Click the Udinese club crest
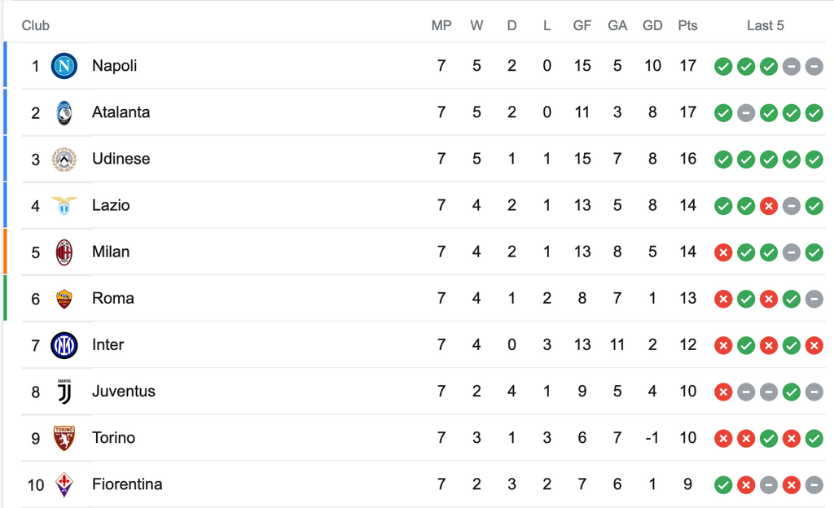The width and height of the screenshot is (834, 508). tap(64, 159)
